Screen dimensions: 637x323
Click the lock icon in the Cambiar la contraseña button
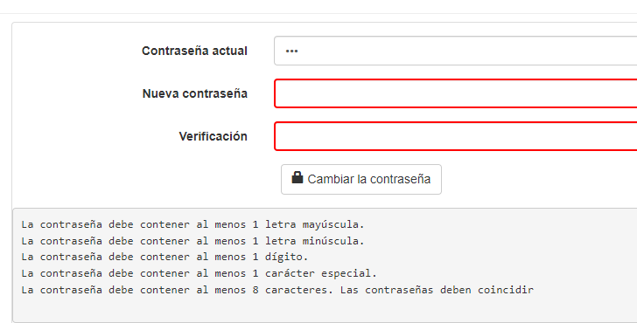point(297,177)
